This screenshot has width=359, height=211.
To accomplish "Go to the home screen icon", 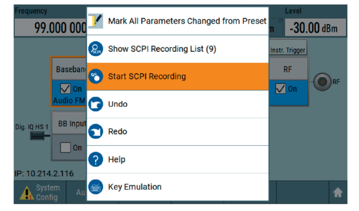I will click(x=337, y=193).
